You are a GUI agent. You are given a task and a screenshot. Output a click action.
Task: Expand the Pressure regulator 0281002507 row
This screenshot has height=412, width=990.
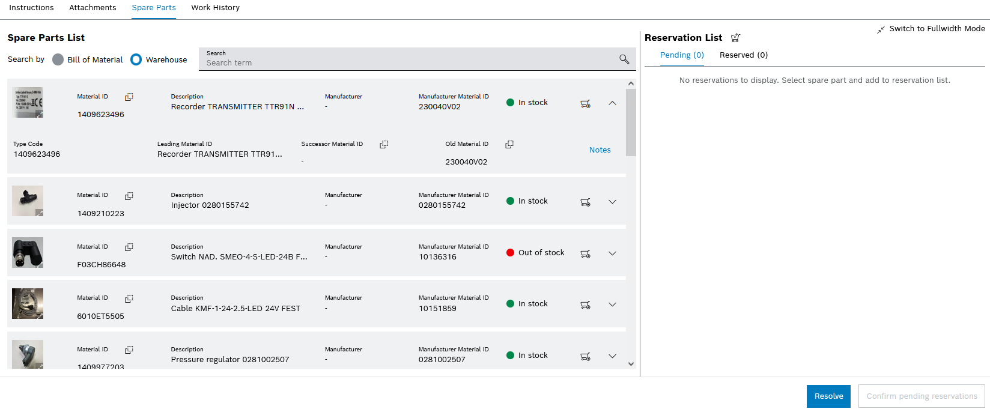(612, 356)
